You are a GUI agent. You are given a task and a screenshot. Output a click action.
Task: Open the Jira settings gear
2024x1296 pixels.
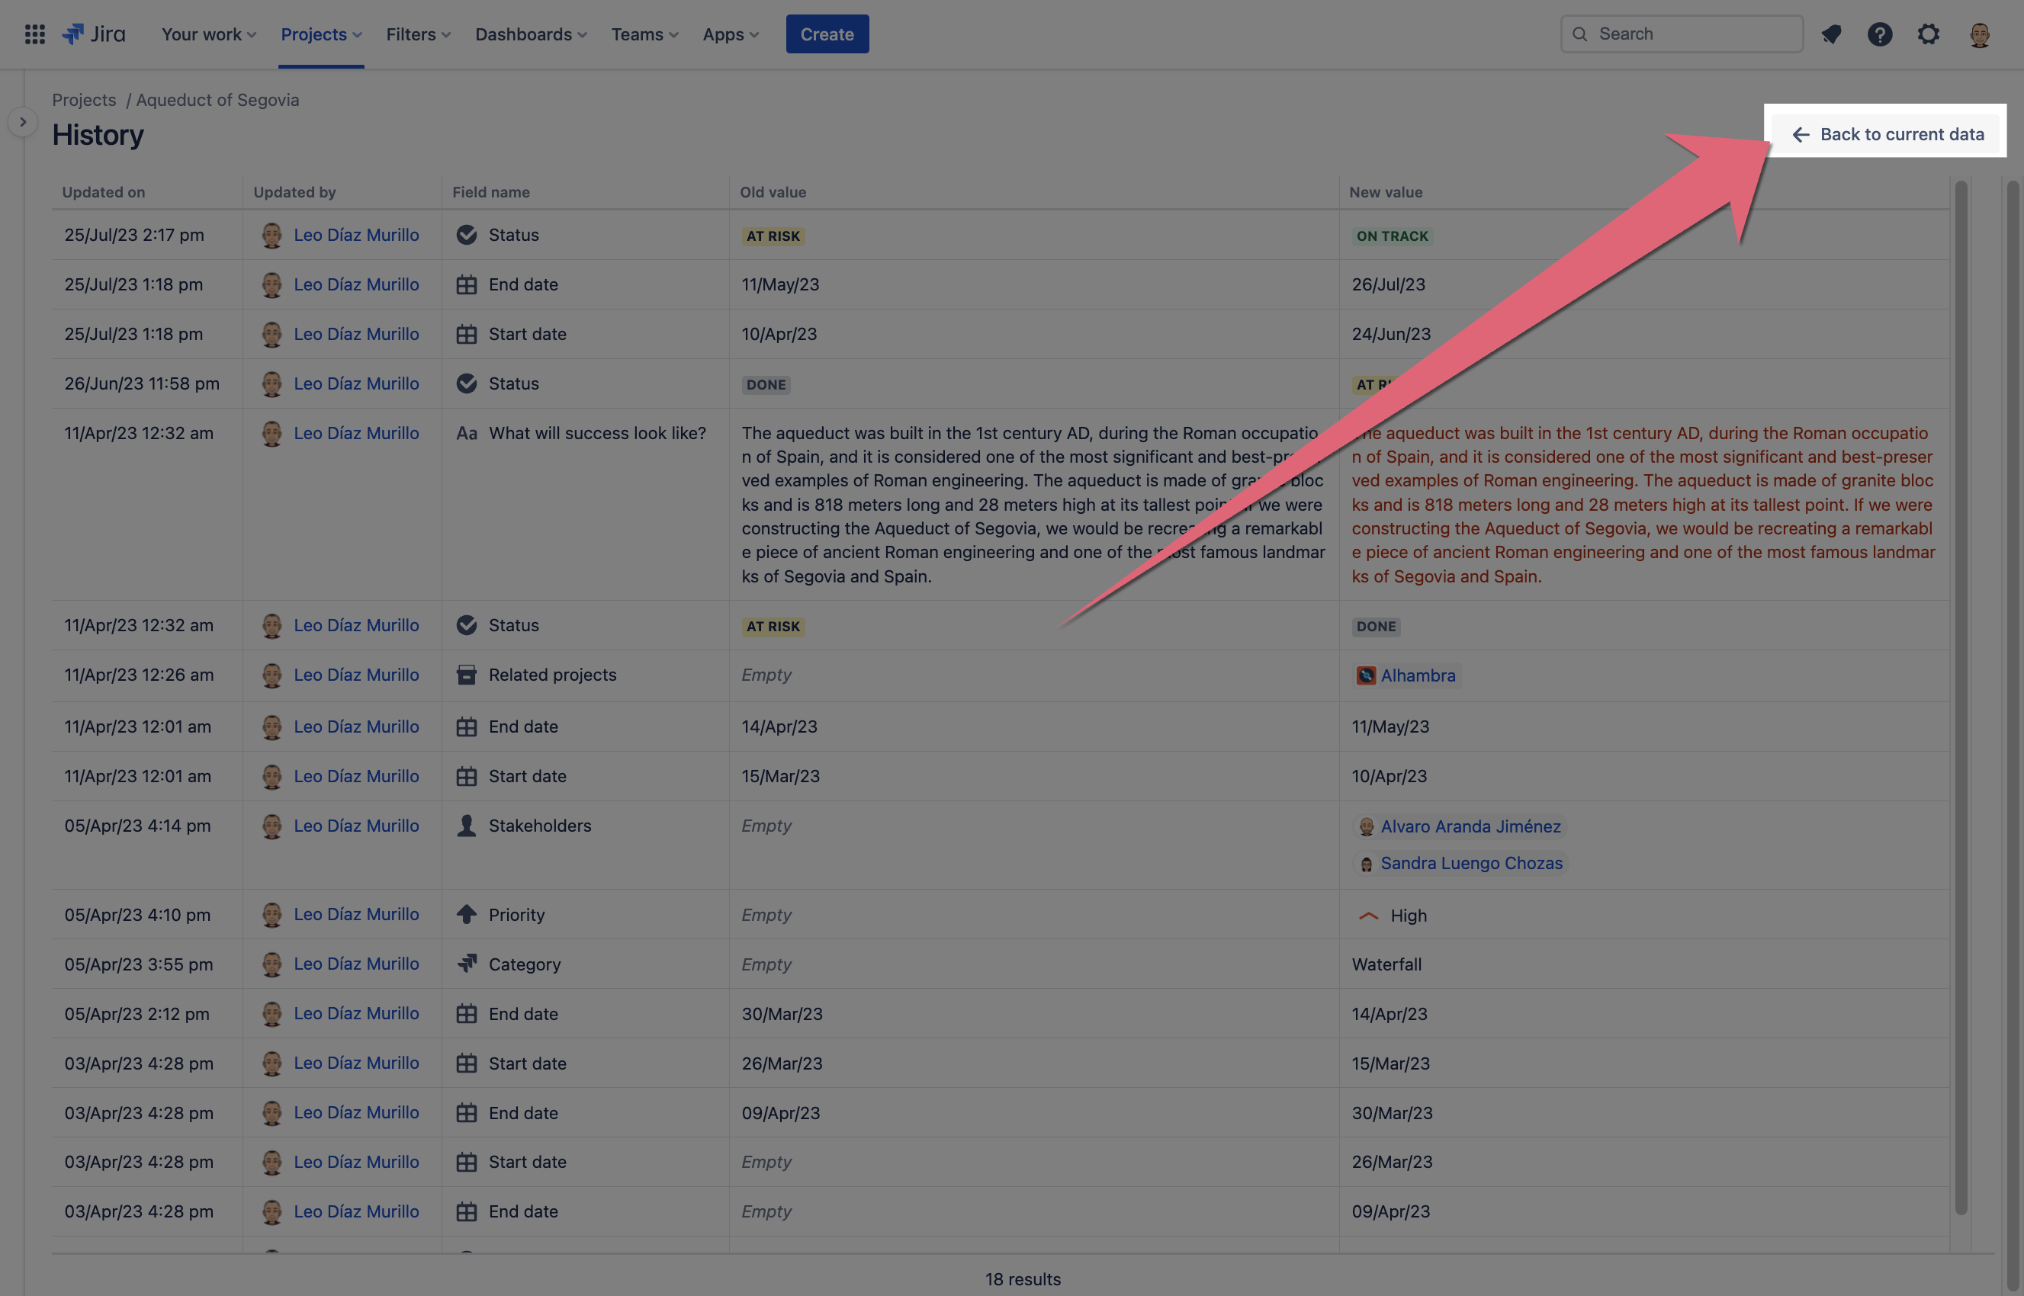coord(1929,34)
